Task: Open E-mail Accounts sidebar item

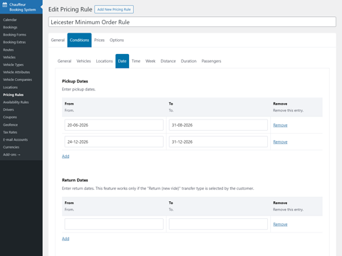Action: pyautogui.click(x=15, y=139)
